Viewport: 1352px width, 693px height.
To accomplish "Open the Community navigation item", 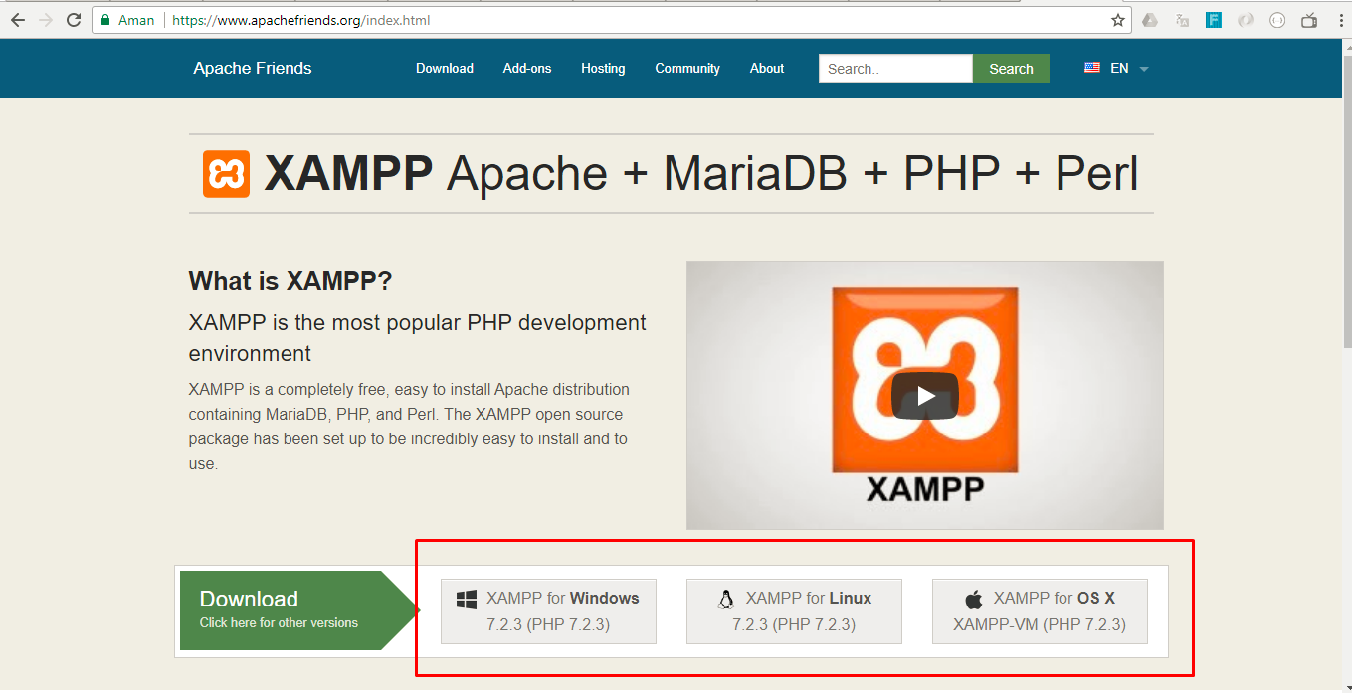I will tap(687, 68).
